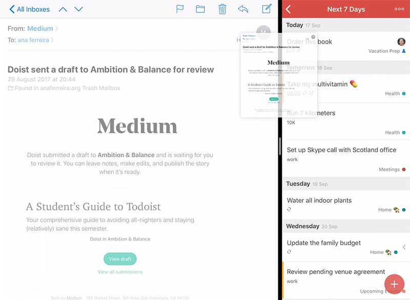
Task: Open Vacation Prep project label
Action: pos(387,51)
